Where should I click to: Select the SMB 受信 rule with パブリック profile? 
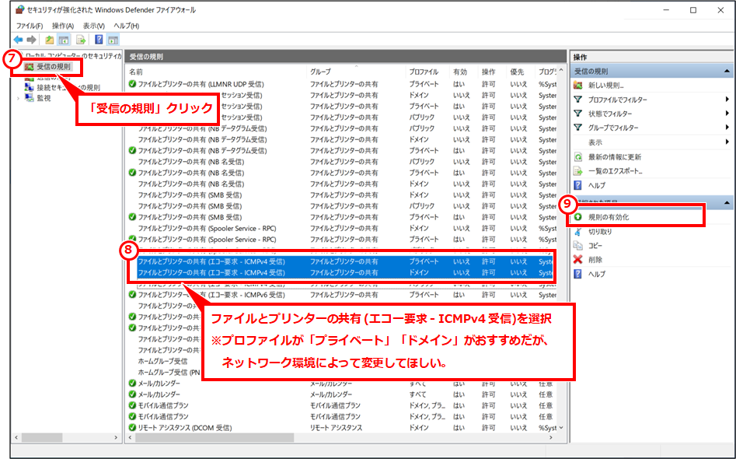[x=342, y=206]
